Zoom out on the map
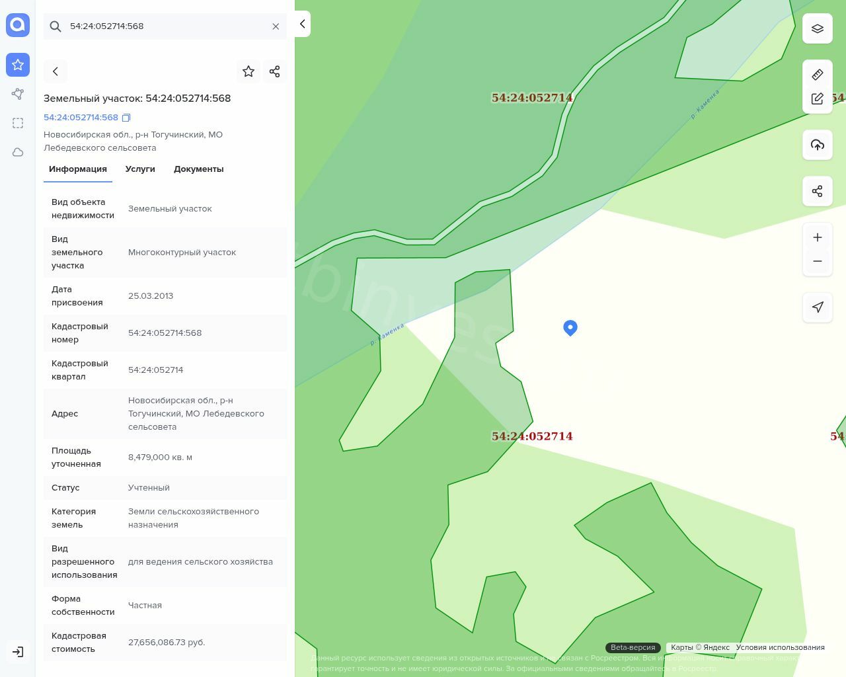846x677 pixels. pos(817,261)
